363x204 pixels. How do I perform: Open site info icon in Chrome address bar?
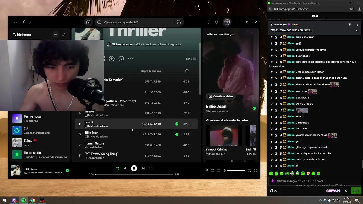[270, 9]
